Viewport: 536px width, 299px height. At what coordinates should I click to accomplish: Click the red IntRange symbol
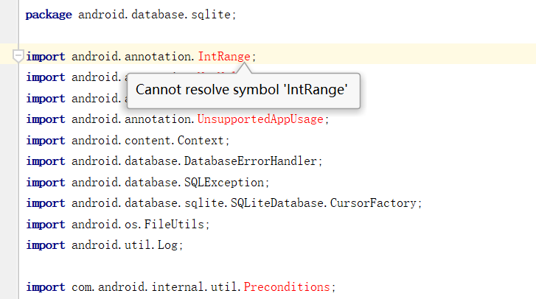click(224, 56)
